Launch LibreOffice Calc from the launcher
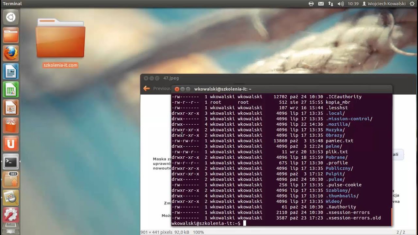418x235 pixels. click(11, 89)
